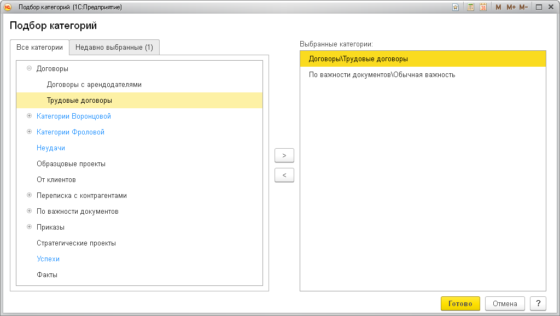Viewport: 560px width, 316px height.
Task: Click the Категории Фроловой label
Action: pyautogui.click(x=71, y=132)
